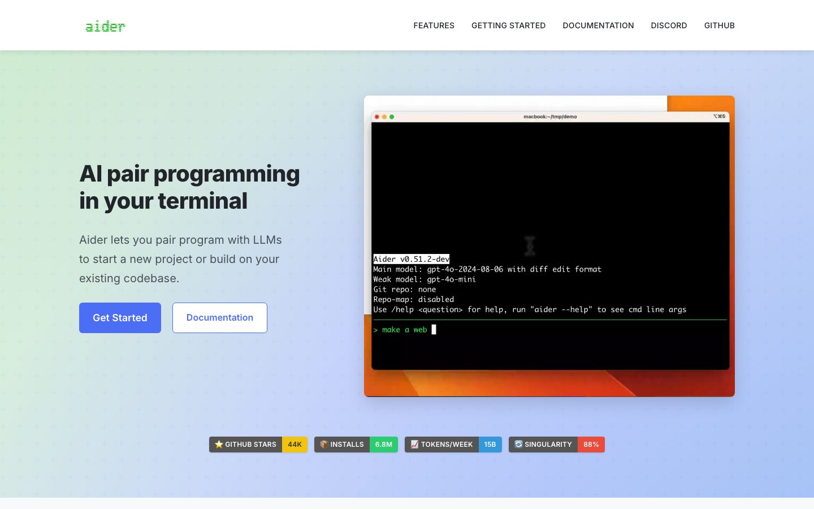This screenshot has width=814, height=509.
Task: Click the outlined Documentation button
Action: point(219,318)
